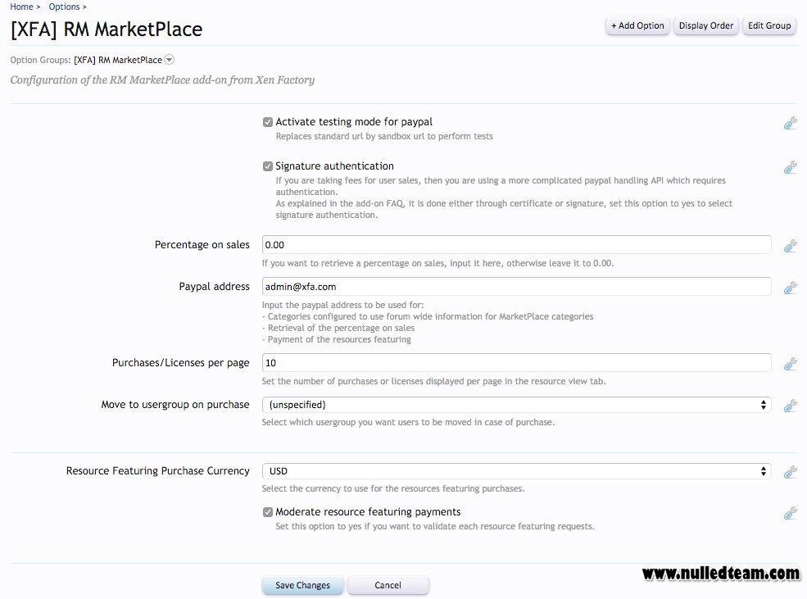Click the Save Changes button

(x=302, y=585)
